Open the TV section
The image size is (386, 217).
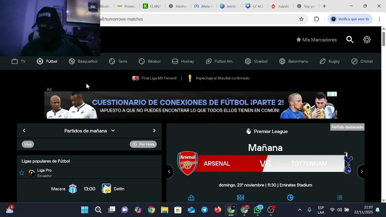tap(18, 61)
